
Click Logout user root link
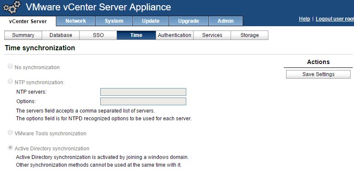(335, 19)
